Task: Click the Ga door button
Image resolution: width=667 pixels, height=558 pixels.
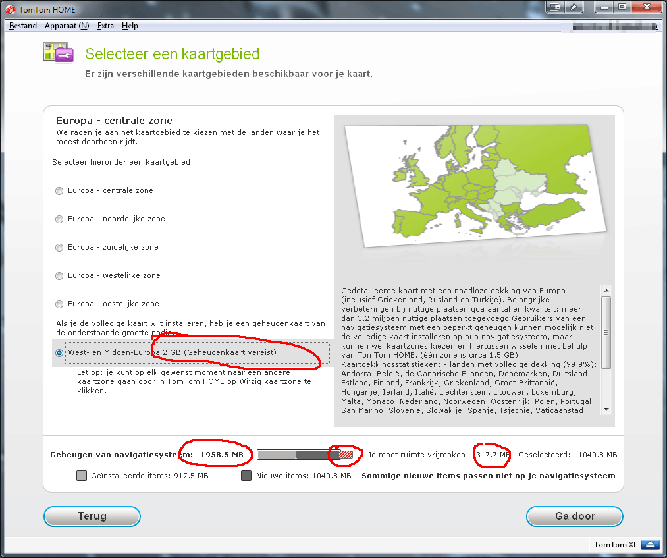Action: coord(575,516)
